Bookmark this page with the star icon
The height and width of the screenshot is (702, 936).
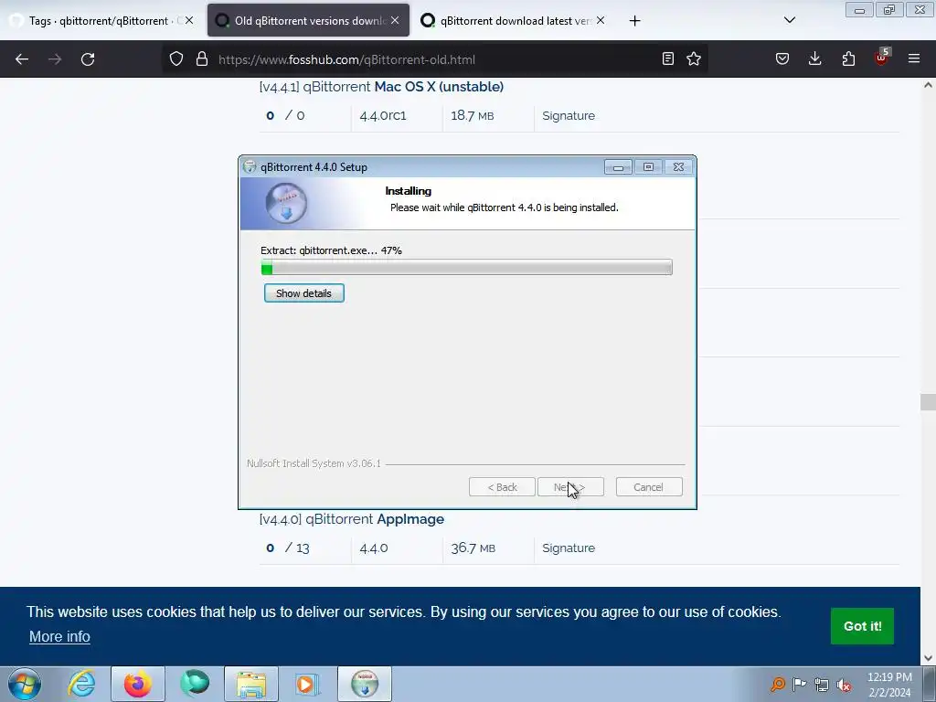694,58
